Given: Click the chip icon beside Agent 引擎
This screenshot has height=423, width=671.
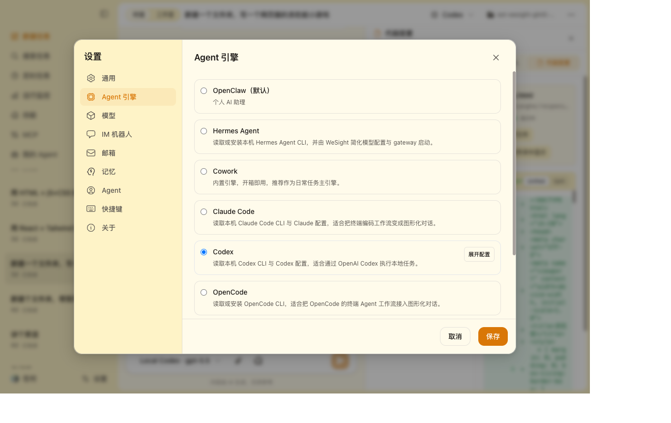Looking at the screenshot, I should click(91, 97).
